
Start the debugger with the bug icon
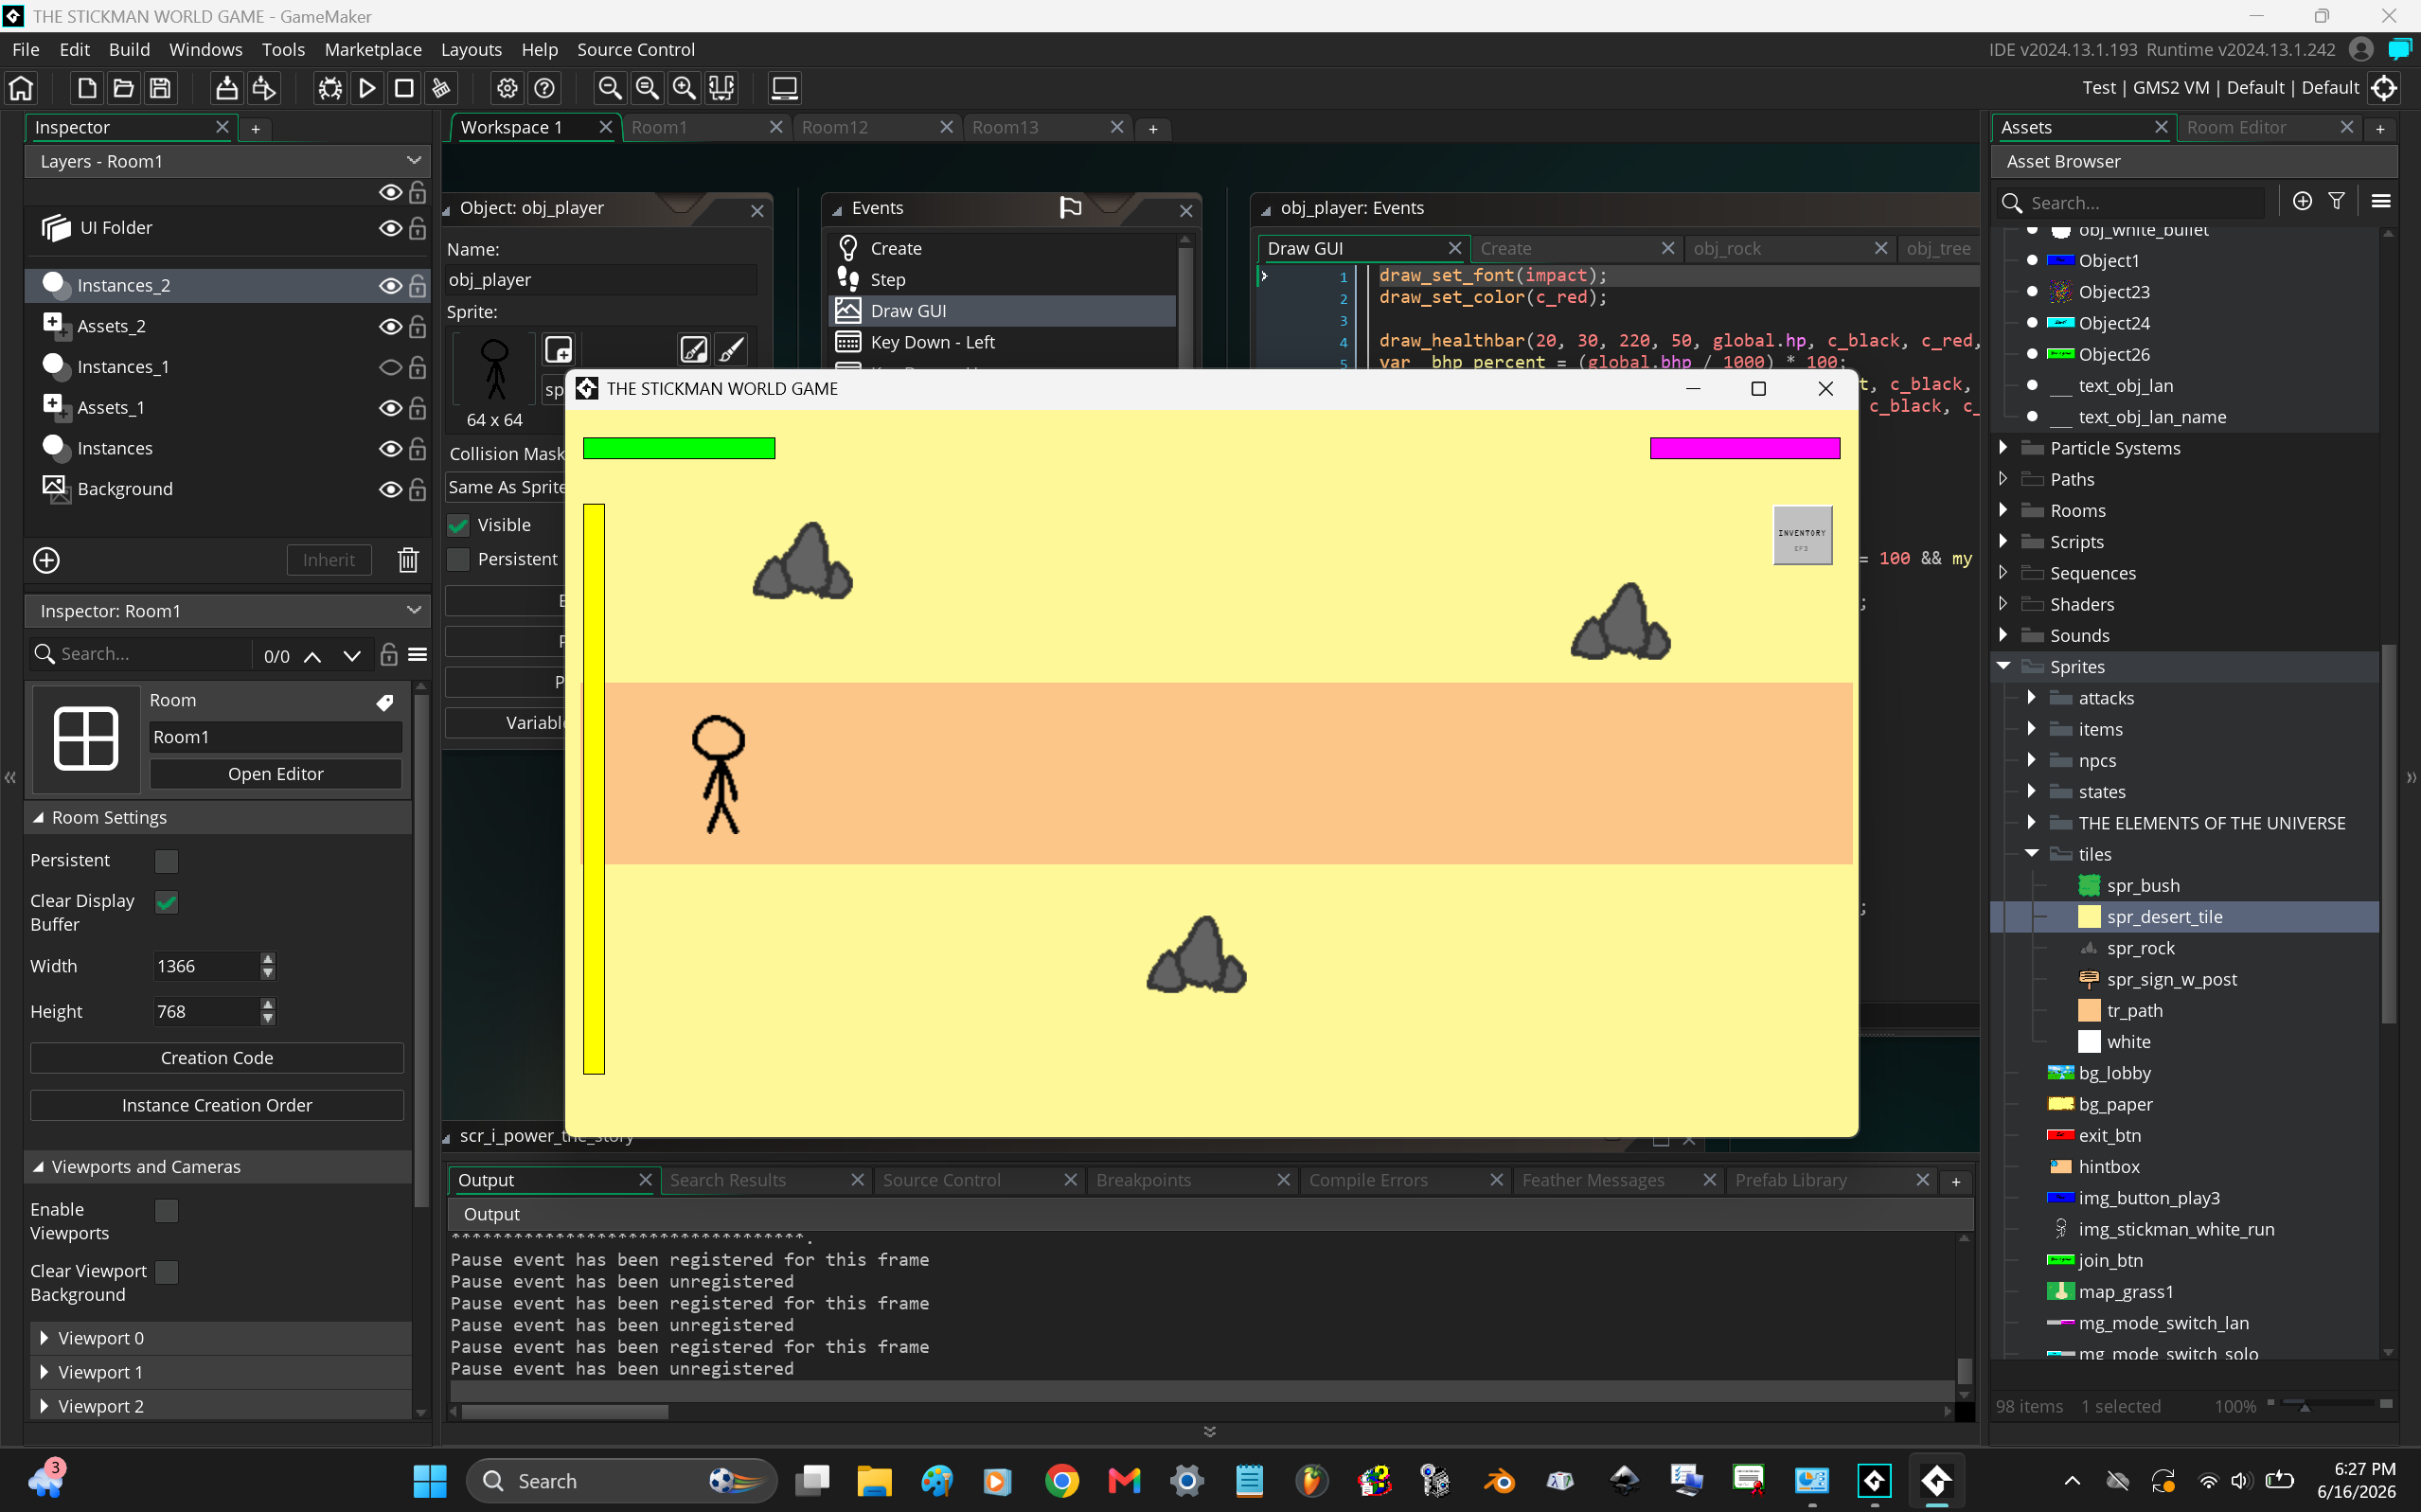point(330,88)
